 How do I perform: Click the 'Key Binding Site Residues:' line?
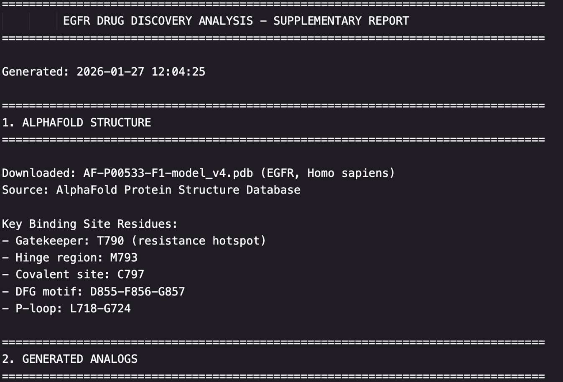(x=90, y=224)
